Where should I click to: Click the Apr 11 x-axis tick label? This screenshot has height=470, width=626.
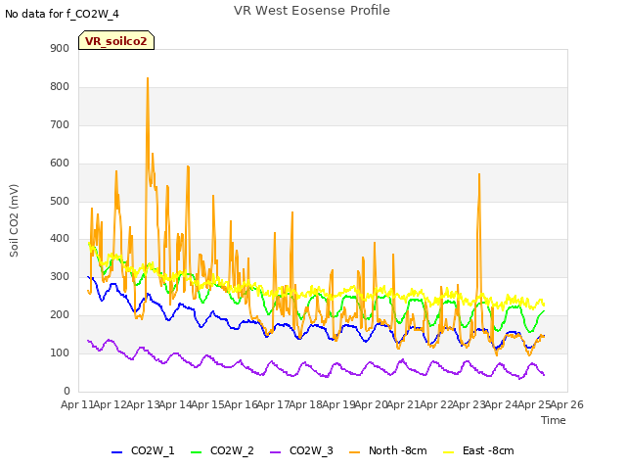[77, 404]
